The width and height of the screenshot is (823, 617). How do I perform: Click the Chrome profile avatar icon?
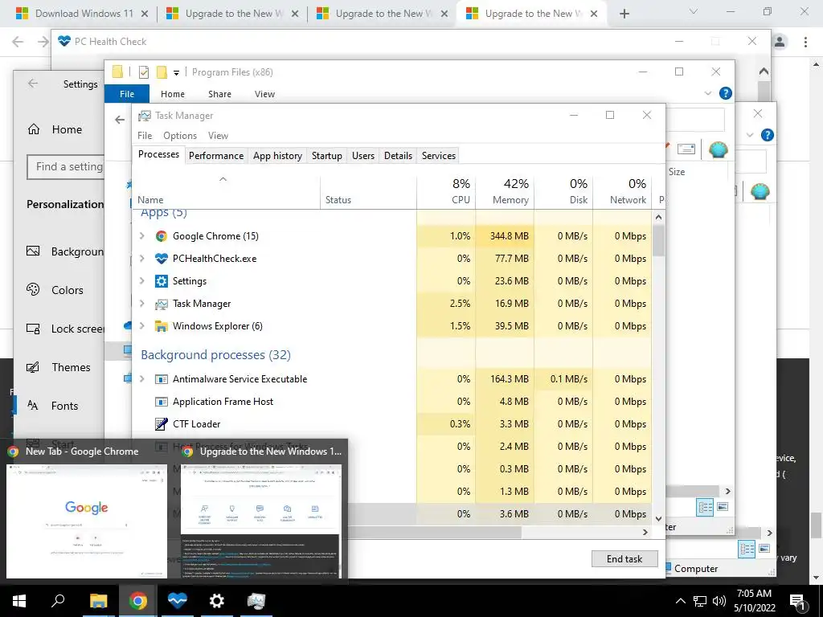[780, 42]
